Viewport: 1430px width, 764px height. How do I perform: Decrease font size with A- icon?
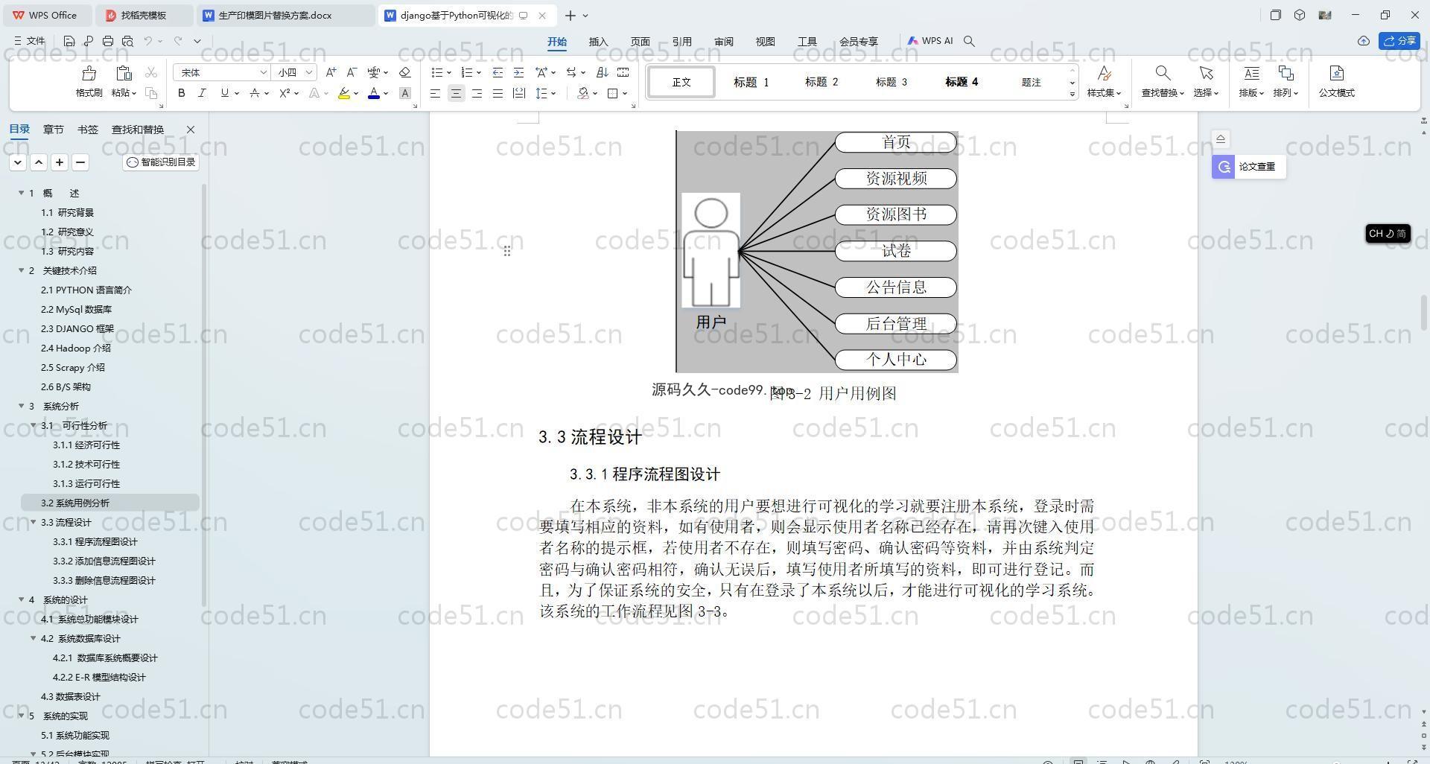coord(352,72)
